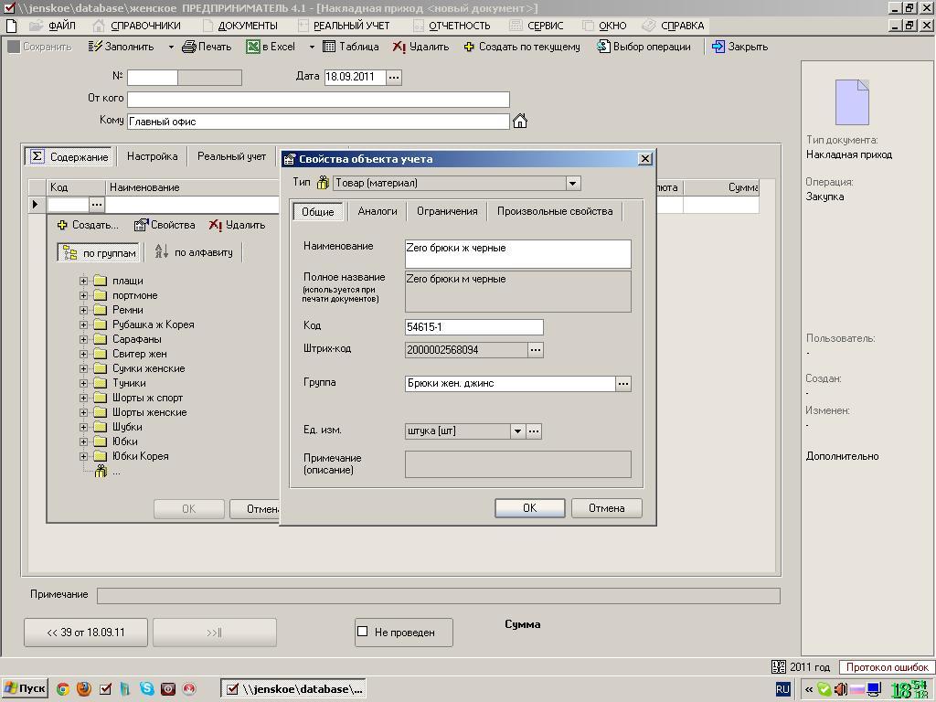Click the Свойства icon in item picker
The height and width of the screenshot is (702, 936).
click(x=141, y=225)
